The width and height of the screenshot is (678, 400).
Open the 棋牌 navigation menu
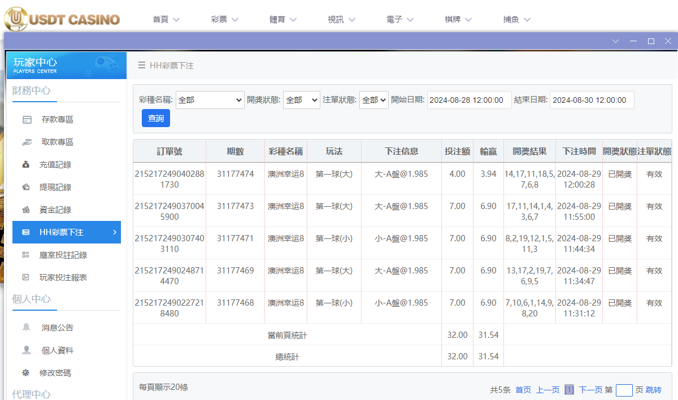(458, 18)
